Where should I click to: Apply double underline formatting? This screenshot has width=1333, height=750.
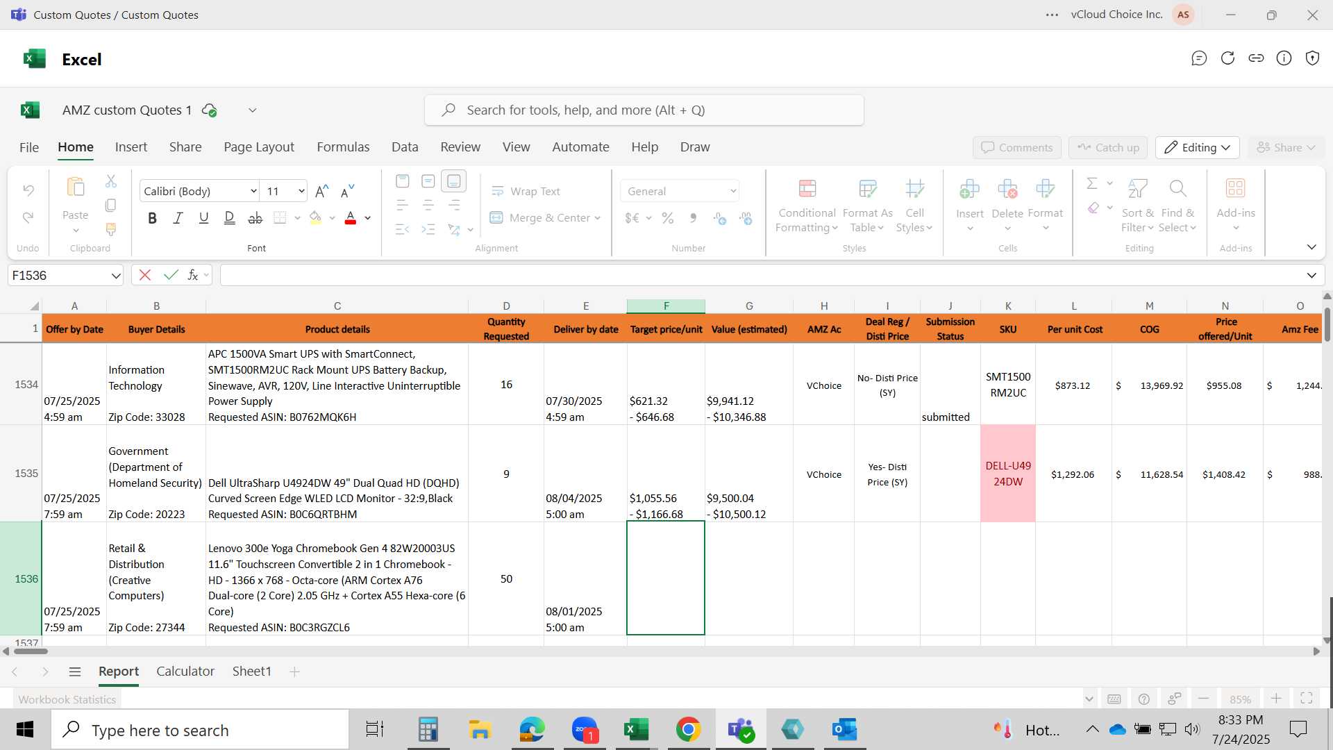click(x=230, y=218)
